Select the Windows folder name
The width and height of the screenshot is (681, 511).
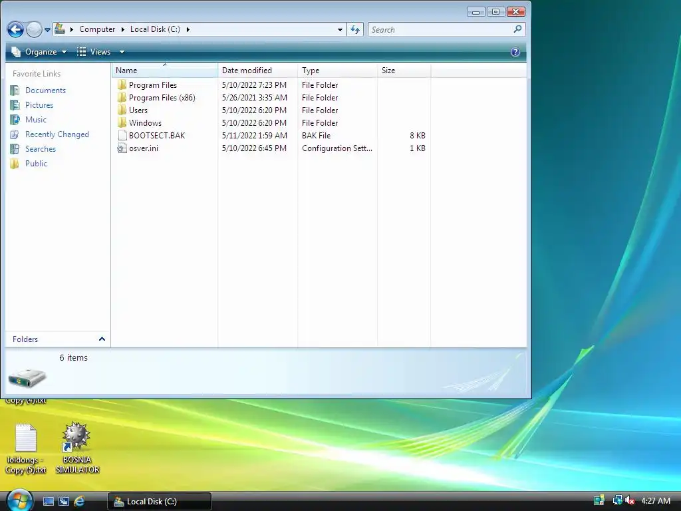[145, 123]
